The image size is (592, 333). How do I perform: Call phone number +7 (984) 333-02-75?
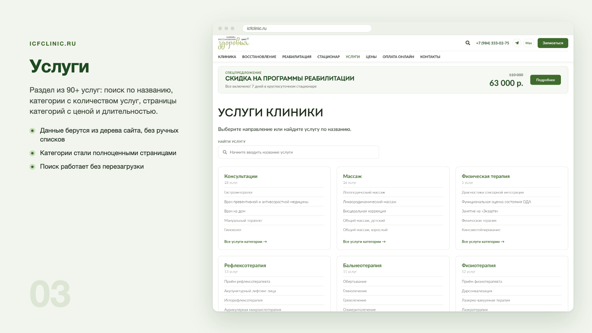point(492,43)
